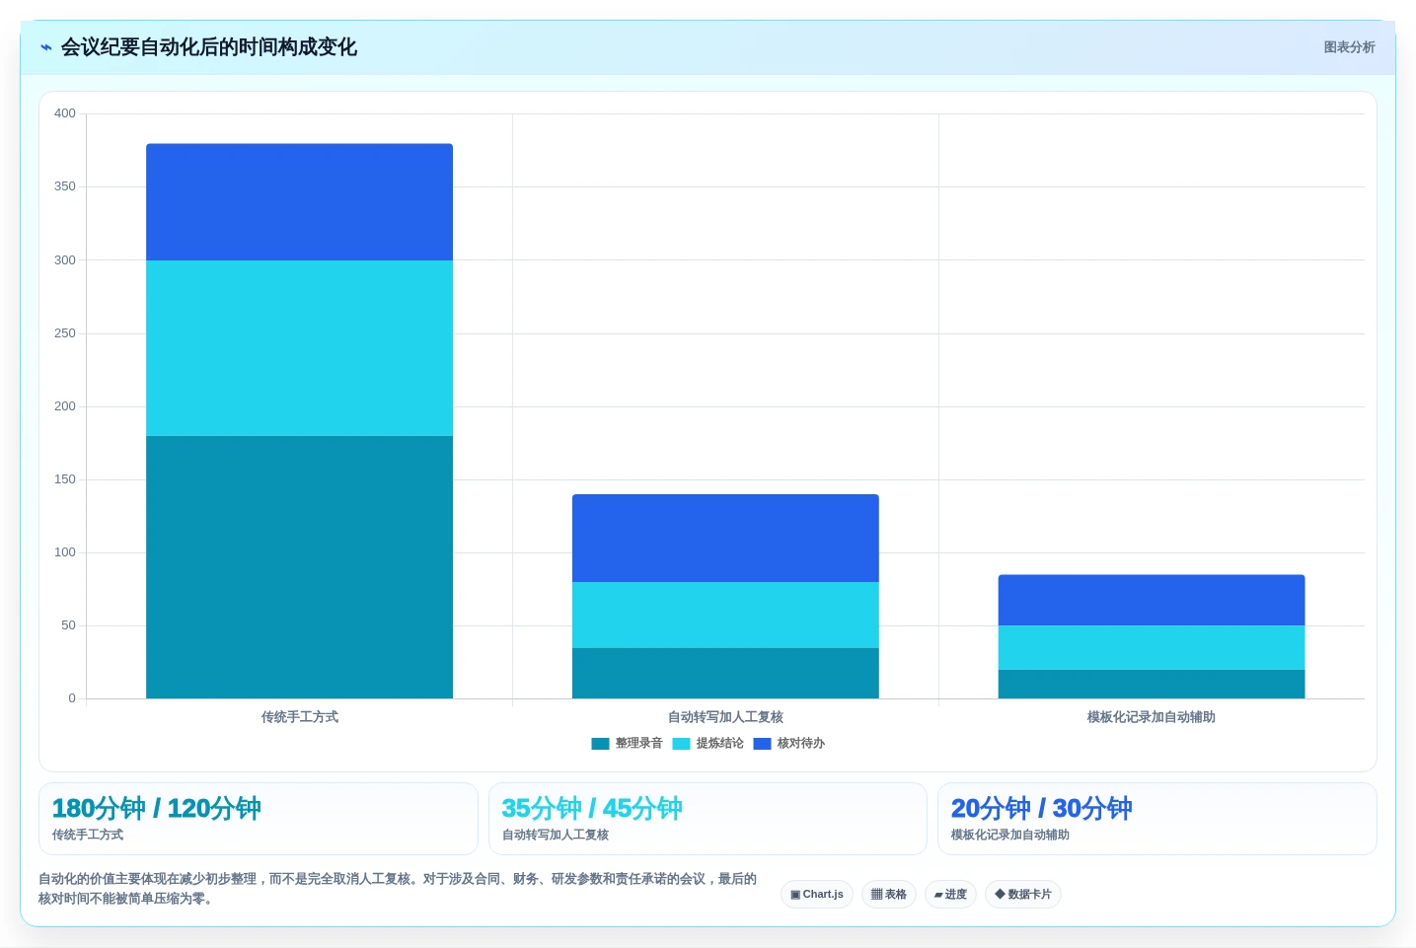Image resolution: width=1416 pixels, height=948 pixels.
Task: Open the 20分钟 / 30分钟 data card
Action: [1157, 819]
